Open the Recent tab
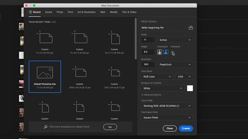Viewport: 248px width, 139px height. (34, 12)
